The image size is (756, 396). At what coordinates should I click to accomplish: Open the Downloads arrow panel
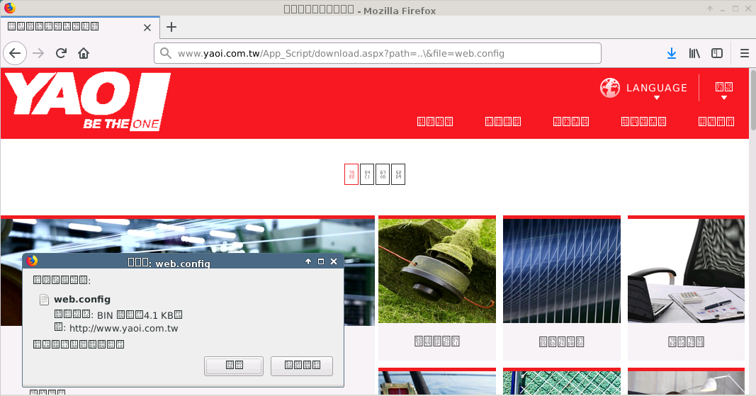[671, 53]
